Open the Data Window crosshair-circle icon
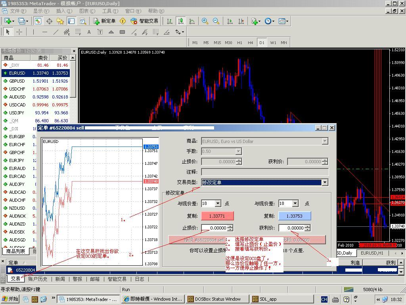Viewport: 406px width, 305px height. (49, 21)
